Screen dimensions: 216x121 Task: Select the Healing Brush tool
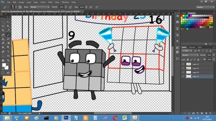[x=3, y=35]
